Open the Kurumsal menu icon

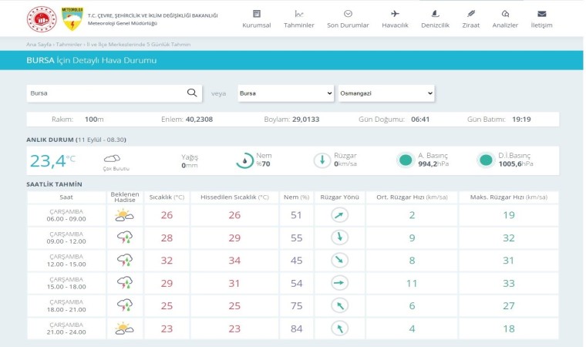tap(257, 14)
